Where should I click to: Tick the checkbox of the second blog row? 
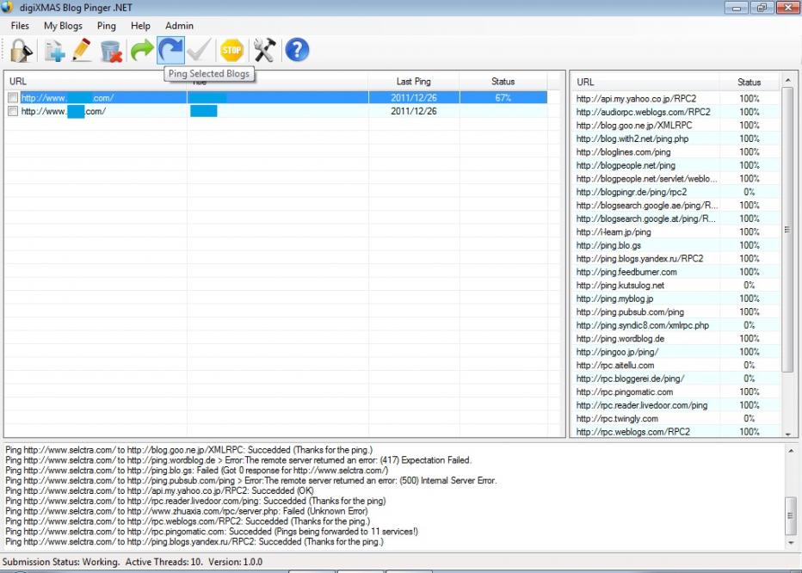(13, 111)
